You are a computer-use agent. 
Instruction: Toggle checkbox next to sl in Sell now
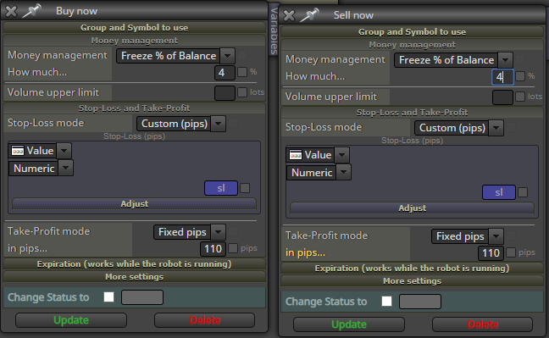tap(523, 192)
